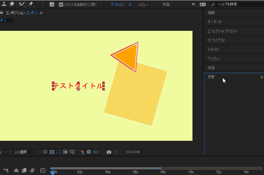Open grid and guide options
This screenshot has width=264, height=175.
[72, 152]
